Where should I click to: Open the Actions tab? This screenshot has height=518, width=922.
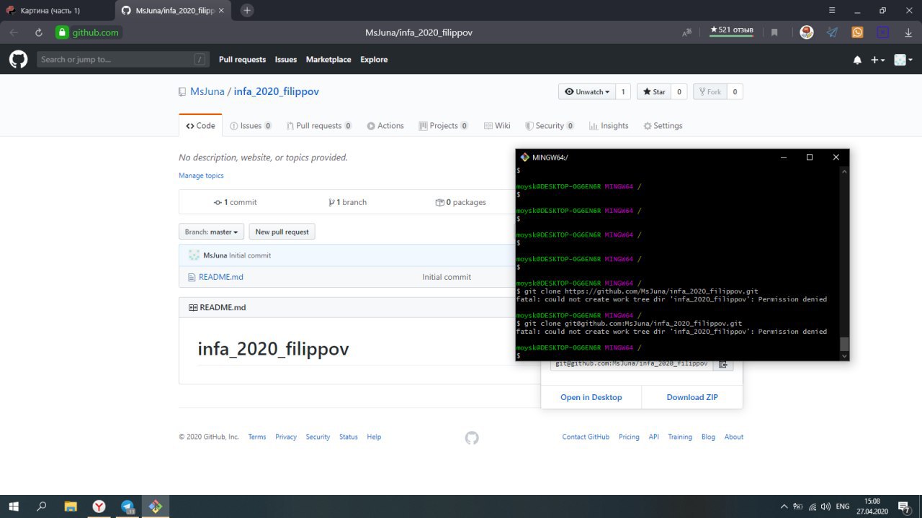coord(385,125)
